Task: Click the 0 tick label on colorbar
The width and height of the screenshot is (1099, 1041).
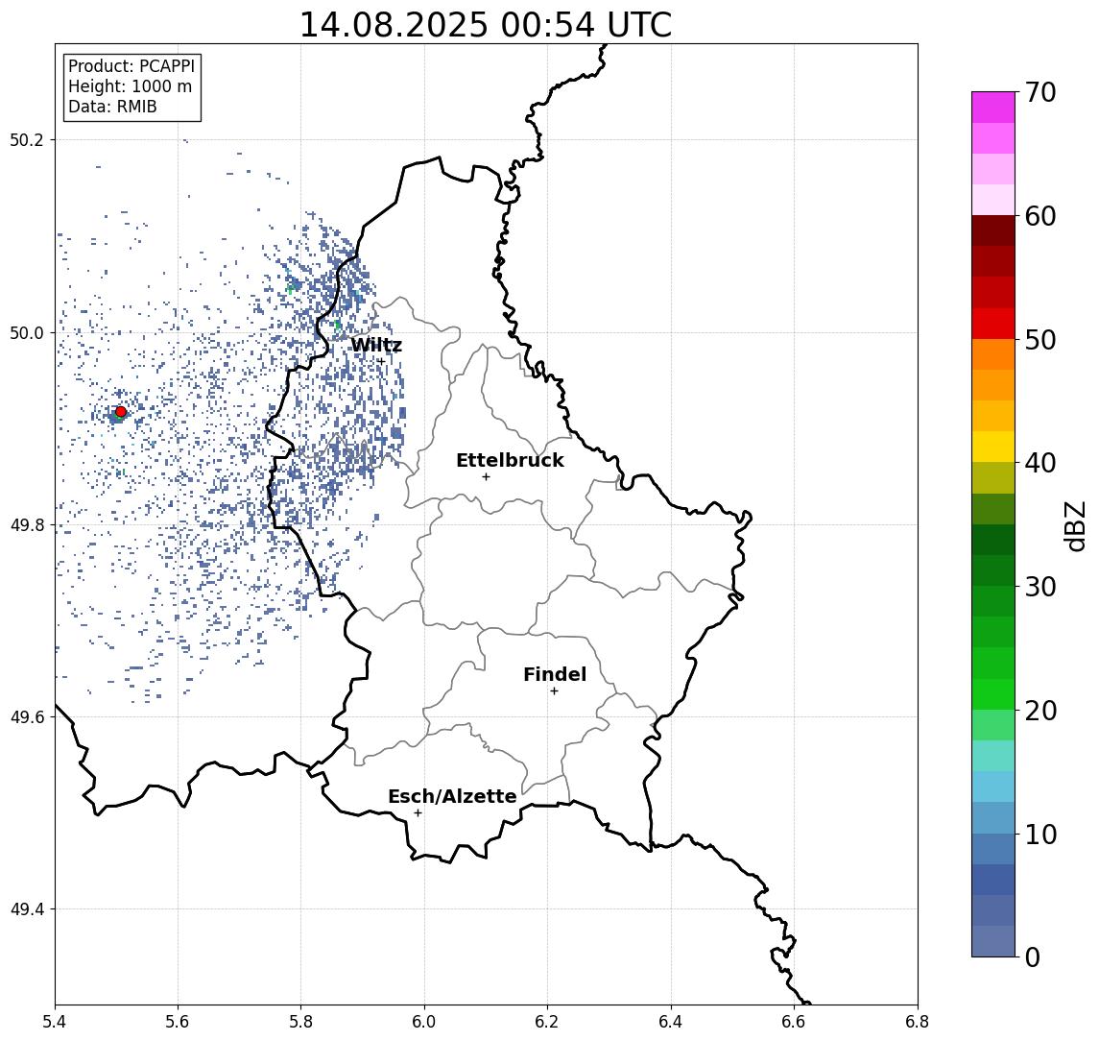Action: (1033, 956)
